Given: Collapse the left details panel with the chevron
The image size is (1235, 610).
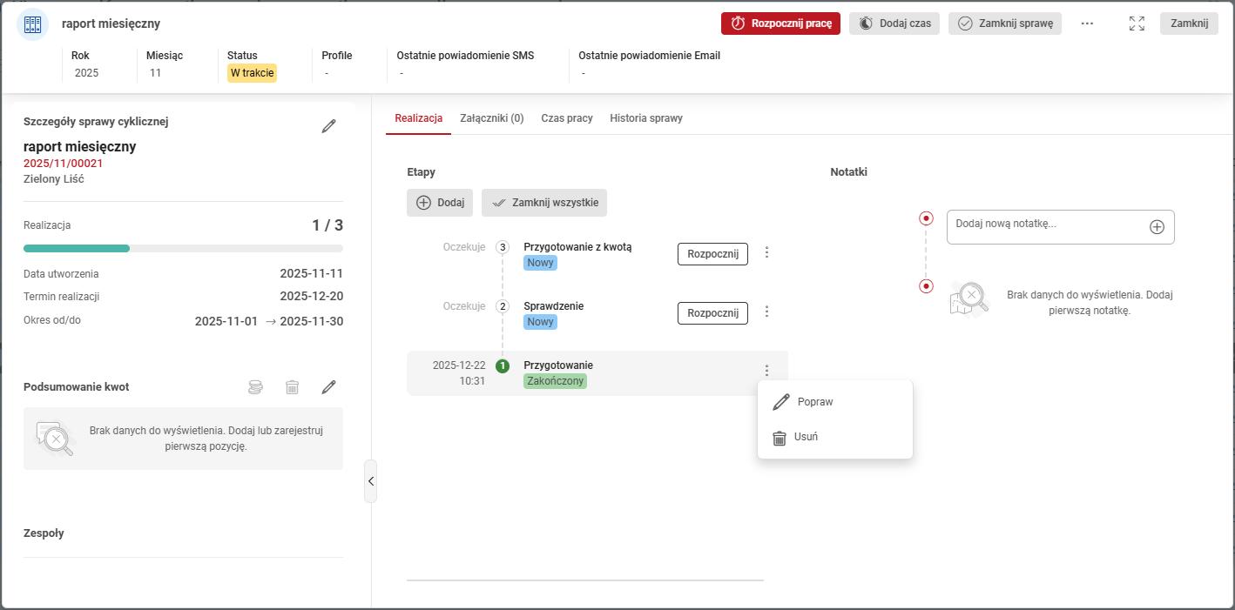Looking at the screenshot, I should pyautogui.click(x=370, y=481).
